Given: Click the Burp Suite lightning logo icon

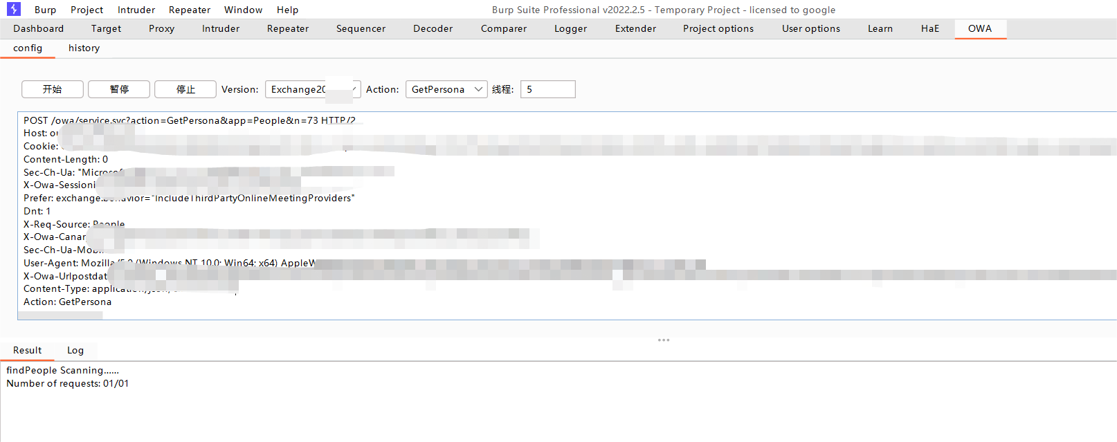Looking at the screenshot, I should click(14, 9).
